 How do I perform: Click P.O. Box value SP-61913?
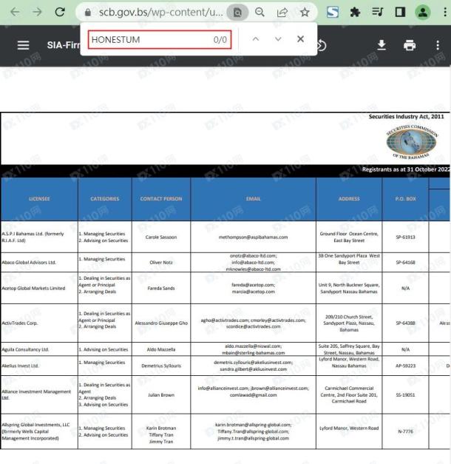coord(405,237)
